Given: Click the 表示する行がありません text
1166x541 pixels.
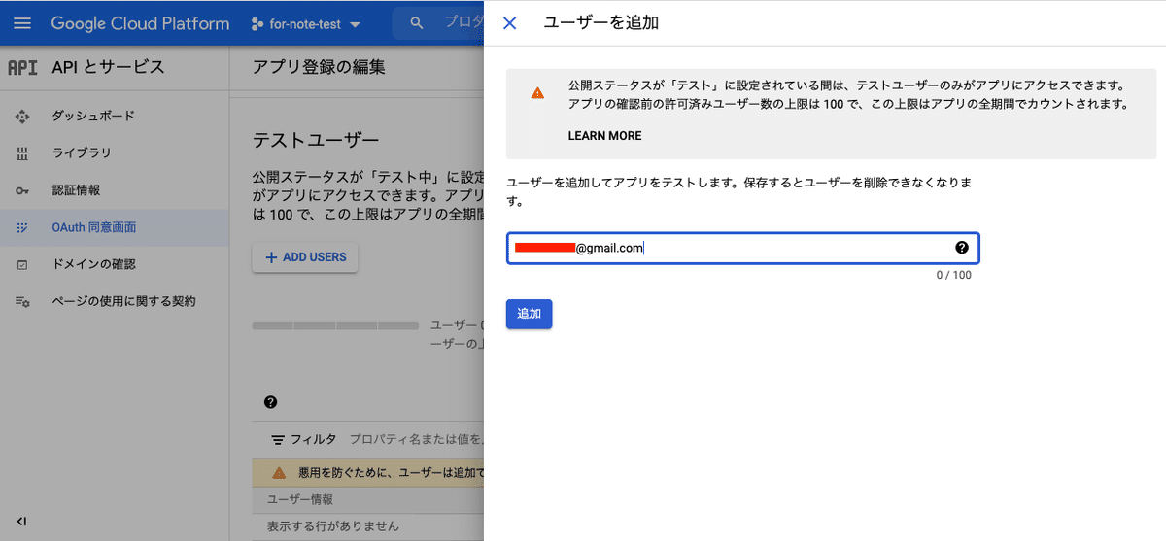Looking at the screenshot, I should [333, 526].
